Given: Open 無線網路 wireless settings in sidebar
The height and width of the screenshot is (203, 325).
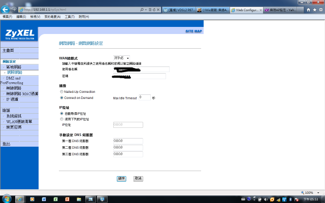Looking at the screenshot, I should [14, 88].
